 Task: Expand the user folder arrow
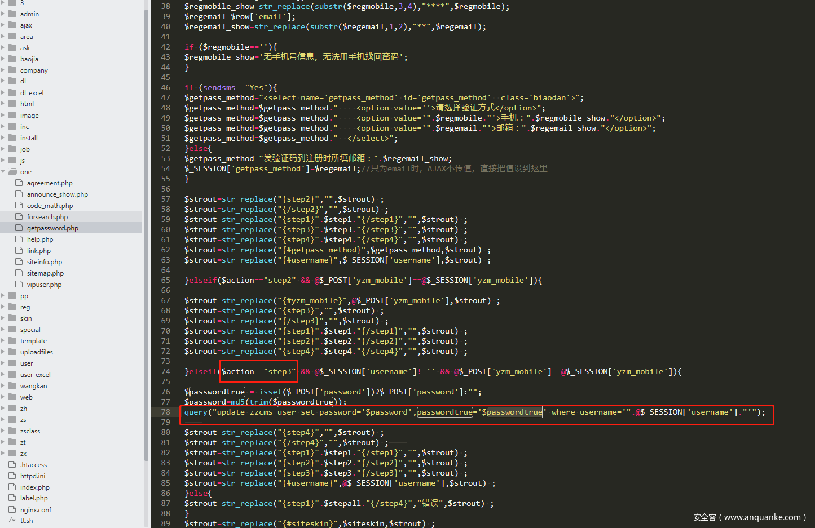(x=3, y=363)
